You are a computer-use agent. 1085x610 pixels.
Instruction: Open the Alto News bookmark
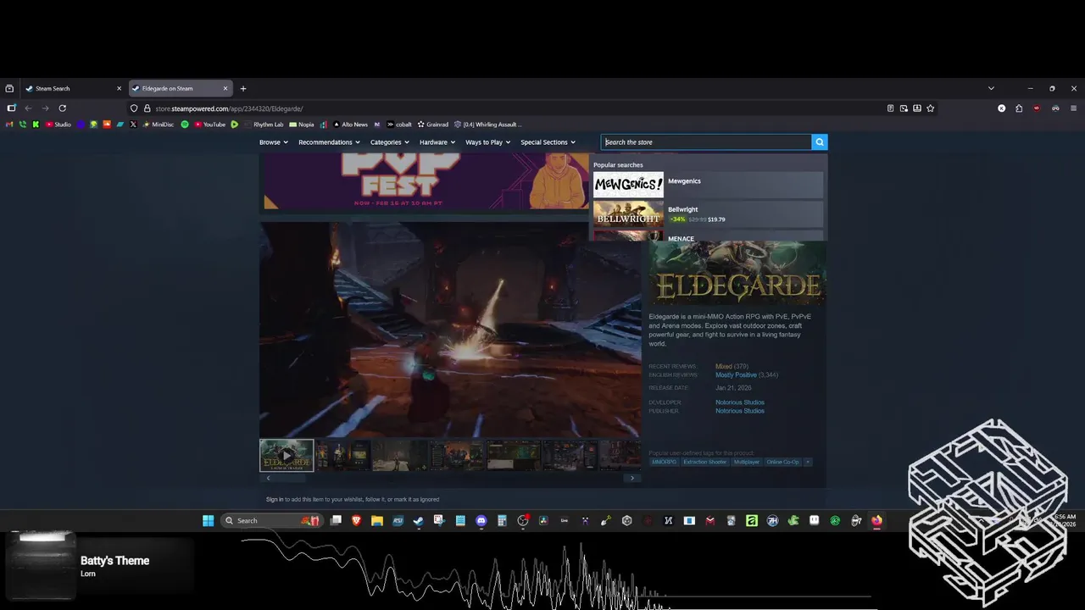pos(350,125)
